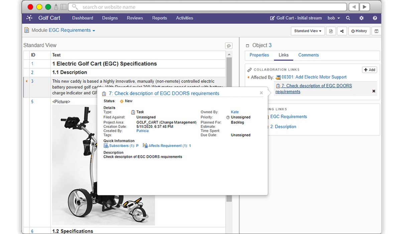Open the settings gear menu
This screenshot has height=234, width=401.
click(362, 18)
